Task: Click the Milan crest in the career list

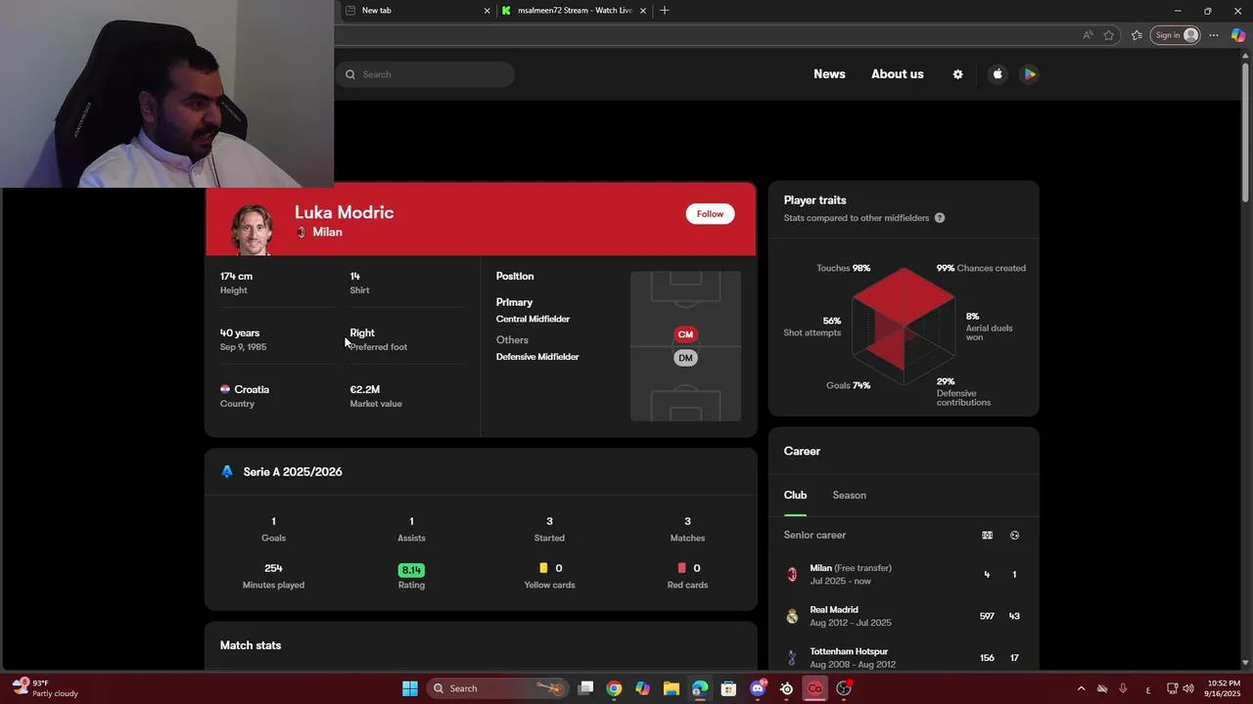Action: pyautogui.click(x=792, y=575)
